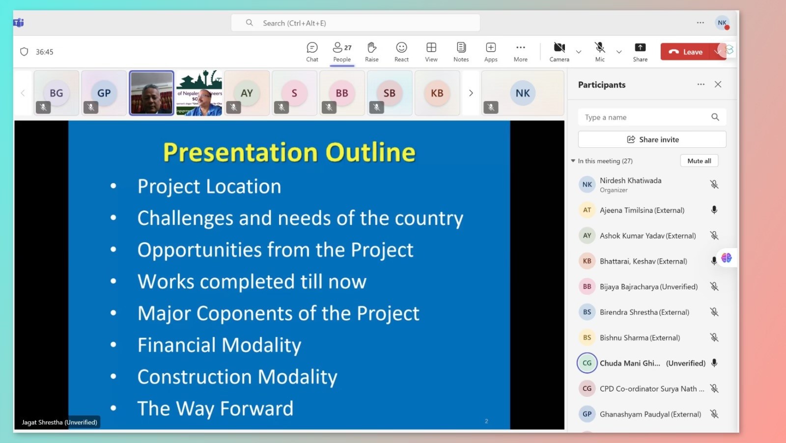
Task: Click the Mute all button
Action: click(699, 161)
